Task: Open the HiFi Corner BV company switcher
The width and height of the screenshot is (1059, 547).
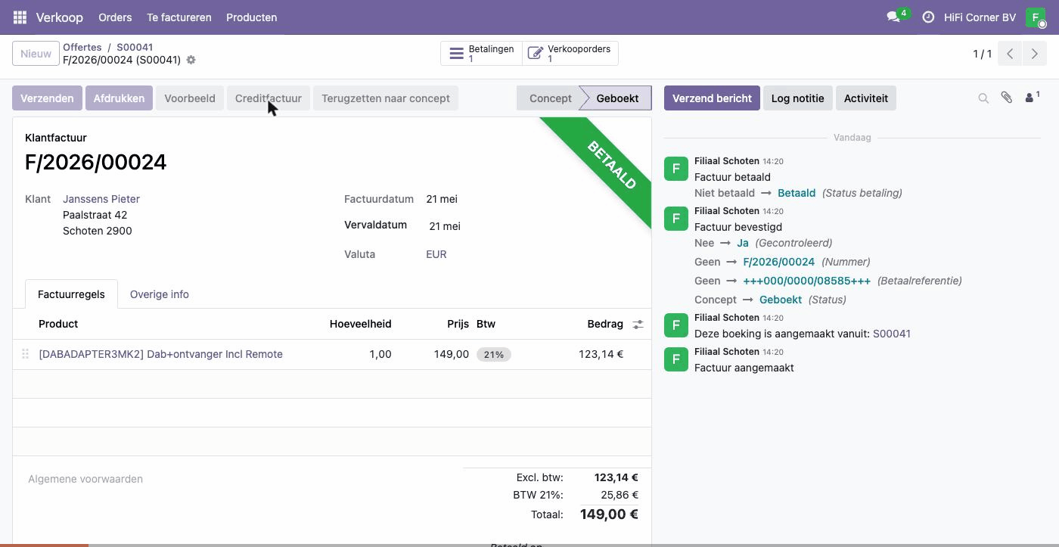Action: click(x=980, y=17)
